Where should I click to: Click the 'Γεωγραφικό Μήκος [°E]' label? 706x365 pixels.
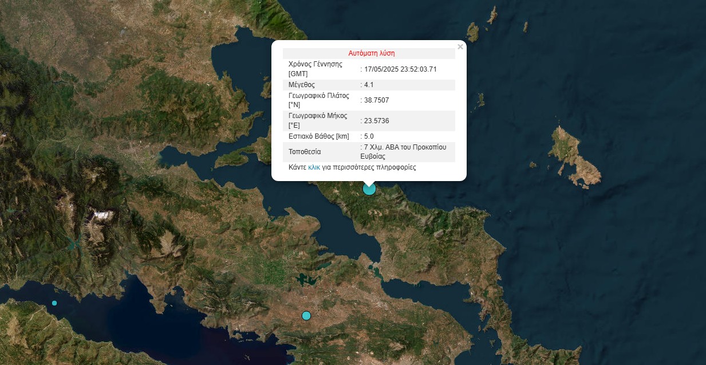(318, 120)
